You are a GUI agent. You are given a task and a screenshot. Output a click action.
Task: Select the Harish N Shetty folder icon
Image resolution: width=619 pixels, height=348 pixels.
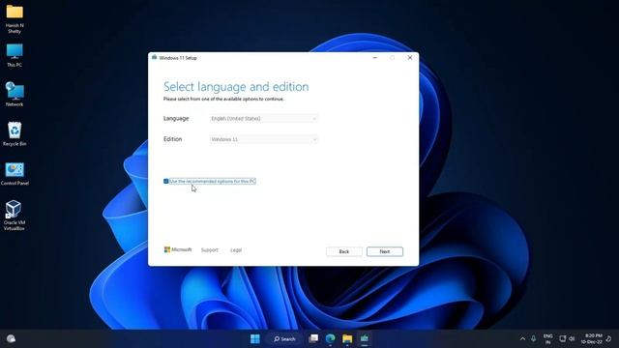15,19
